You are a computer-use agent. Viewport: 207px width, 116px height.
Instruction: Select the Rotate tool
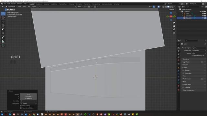point(3,25)
